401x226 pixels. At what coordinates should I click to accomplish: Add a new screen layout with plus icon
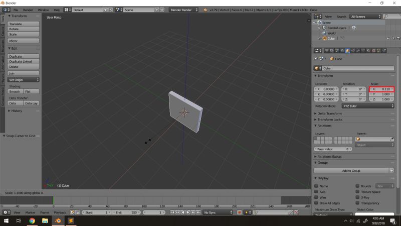(105, 10)
